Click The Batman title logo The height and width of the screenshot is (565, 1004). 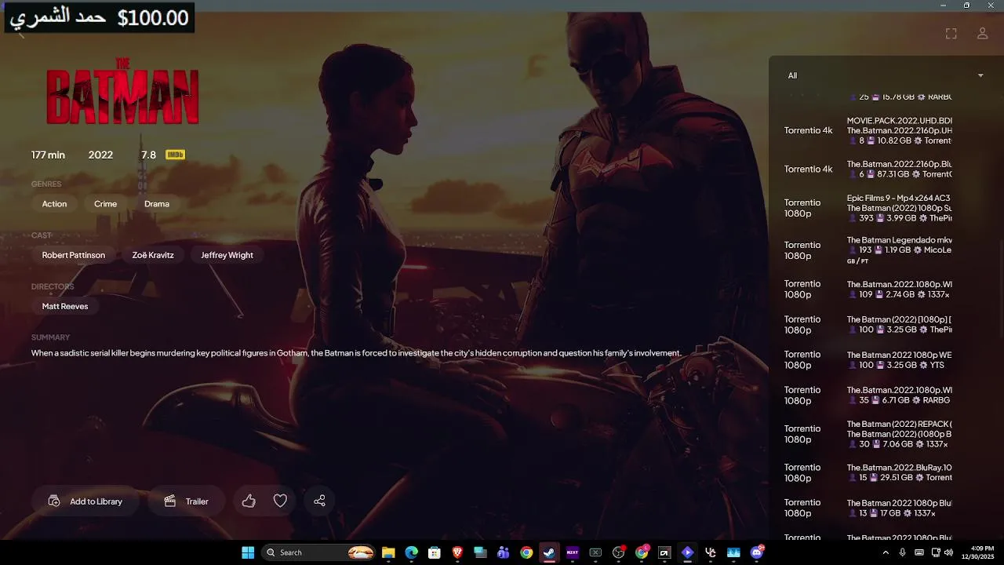(x=122, y=91)
